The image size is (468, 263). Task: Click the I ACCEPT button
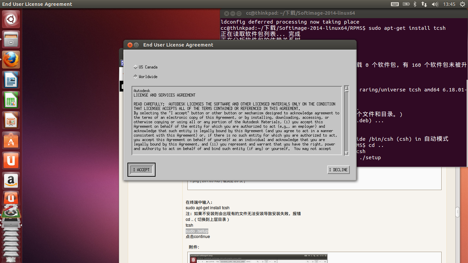141,170
